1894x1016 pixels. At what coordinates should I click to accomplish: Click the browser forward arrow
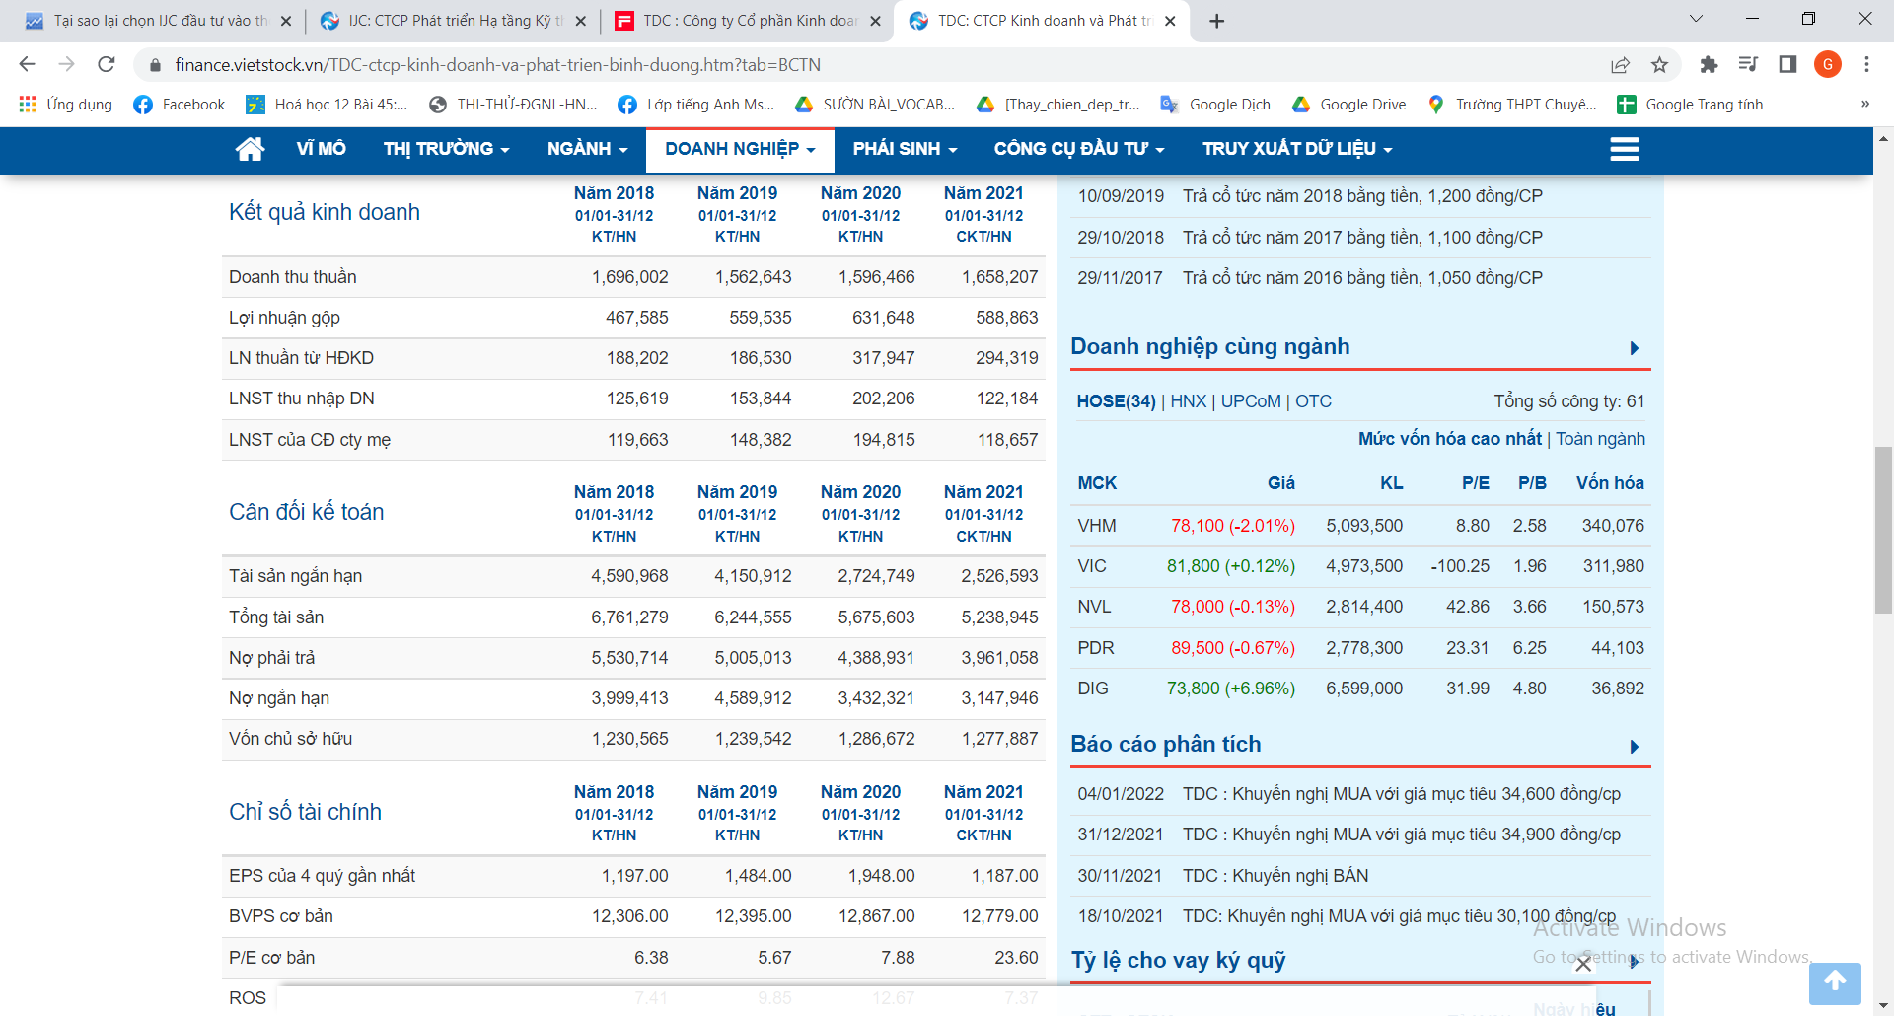coord(66,64)
